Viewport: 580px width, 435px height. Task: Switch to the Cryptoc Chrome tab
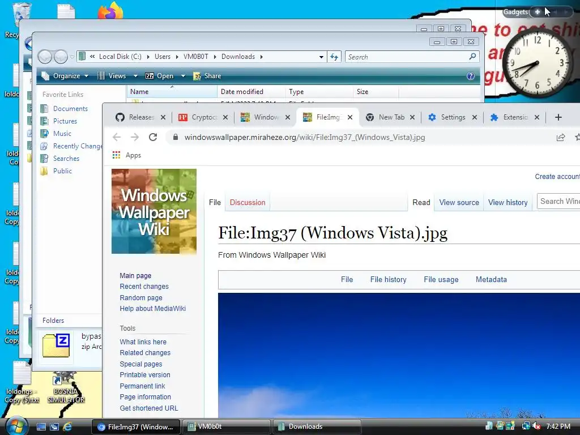[x=203, y=117]
